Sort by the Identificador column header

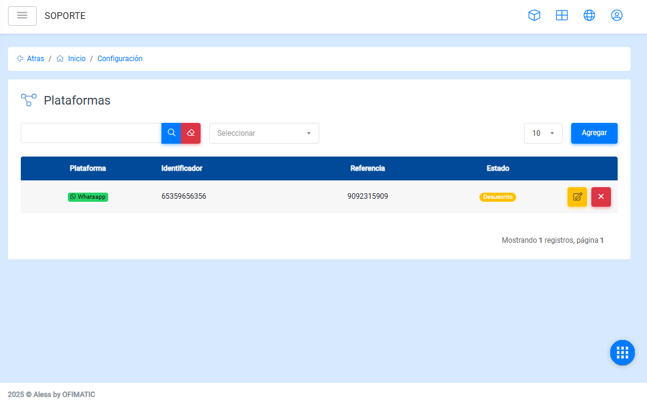tap(182, 168)
